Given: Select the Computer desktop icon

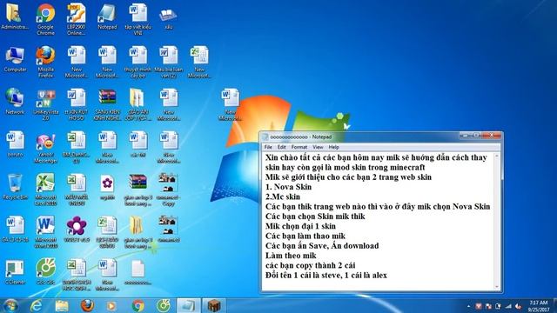Looking at the screenshot, I should (15, 60).
